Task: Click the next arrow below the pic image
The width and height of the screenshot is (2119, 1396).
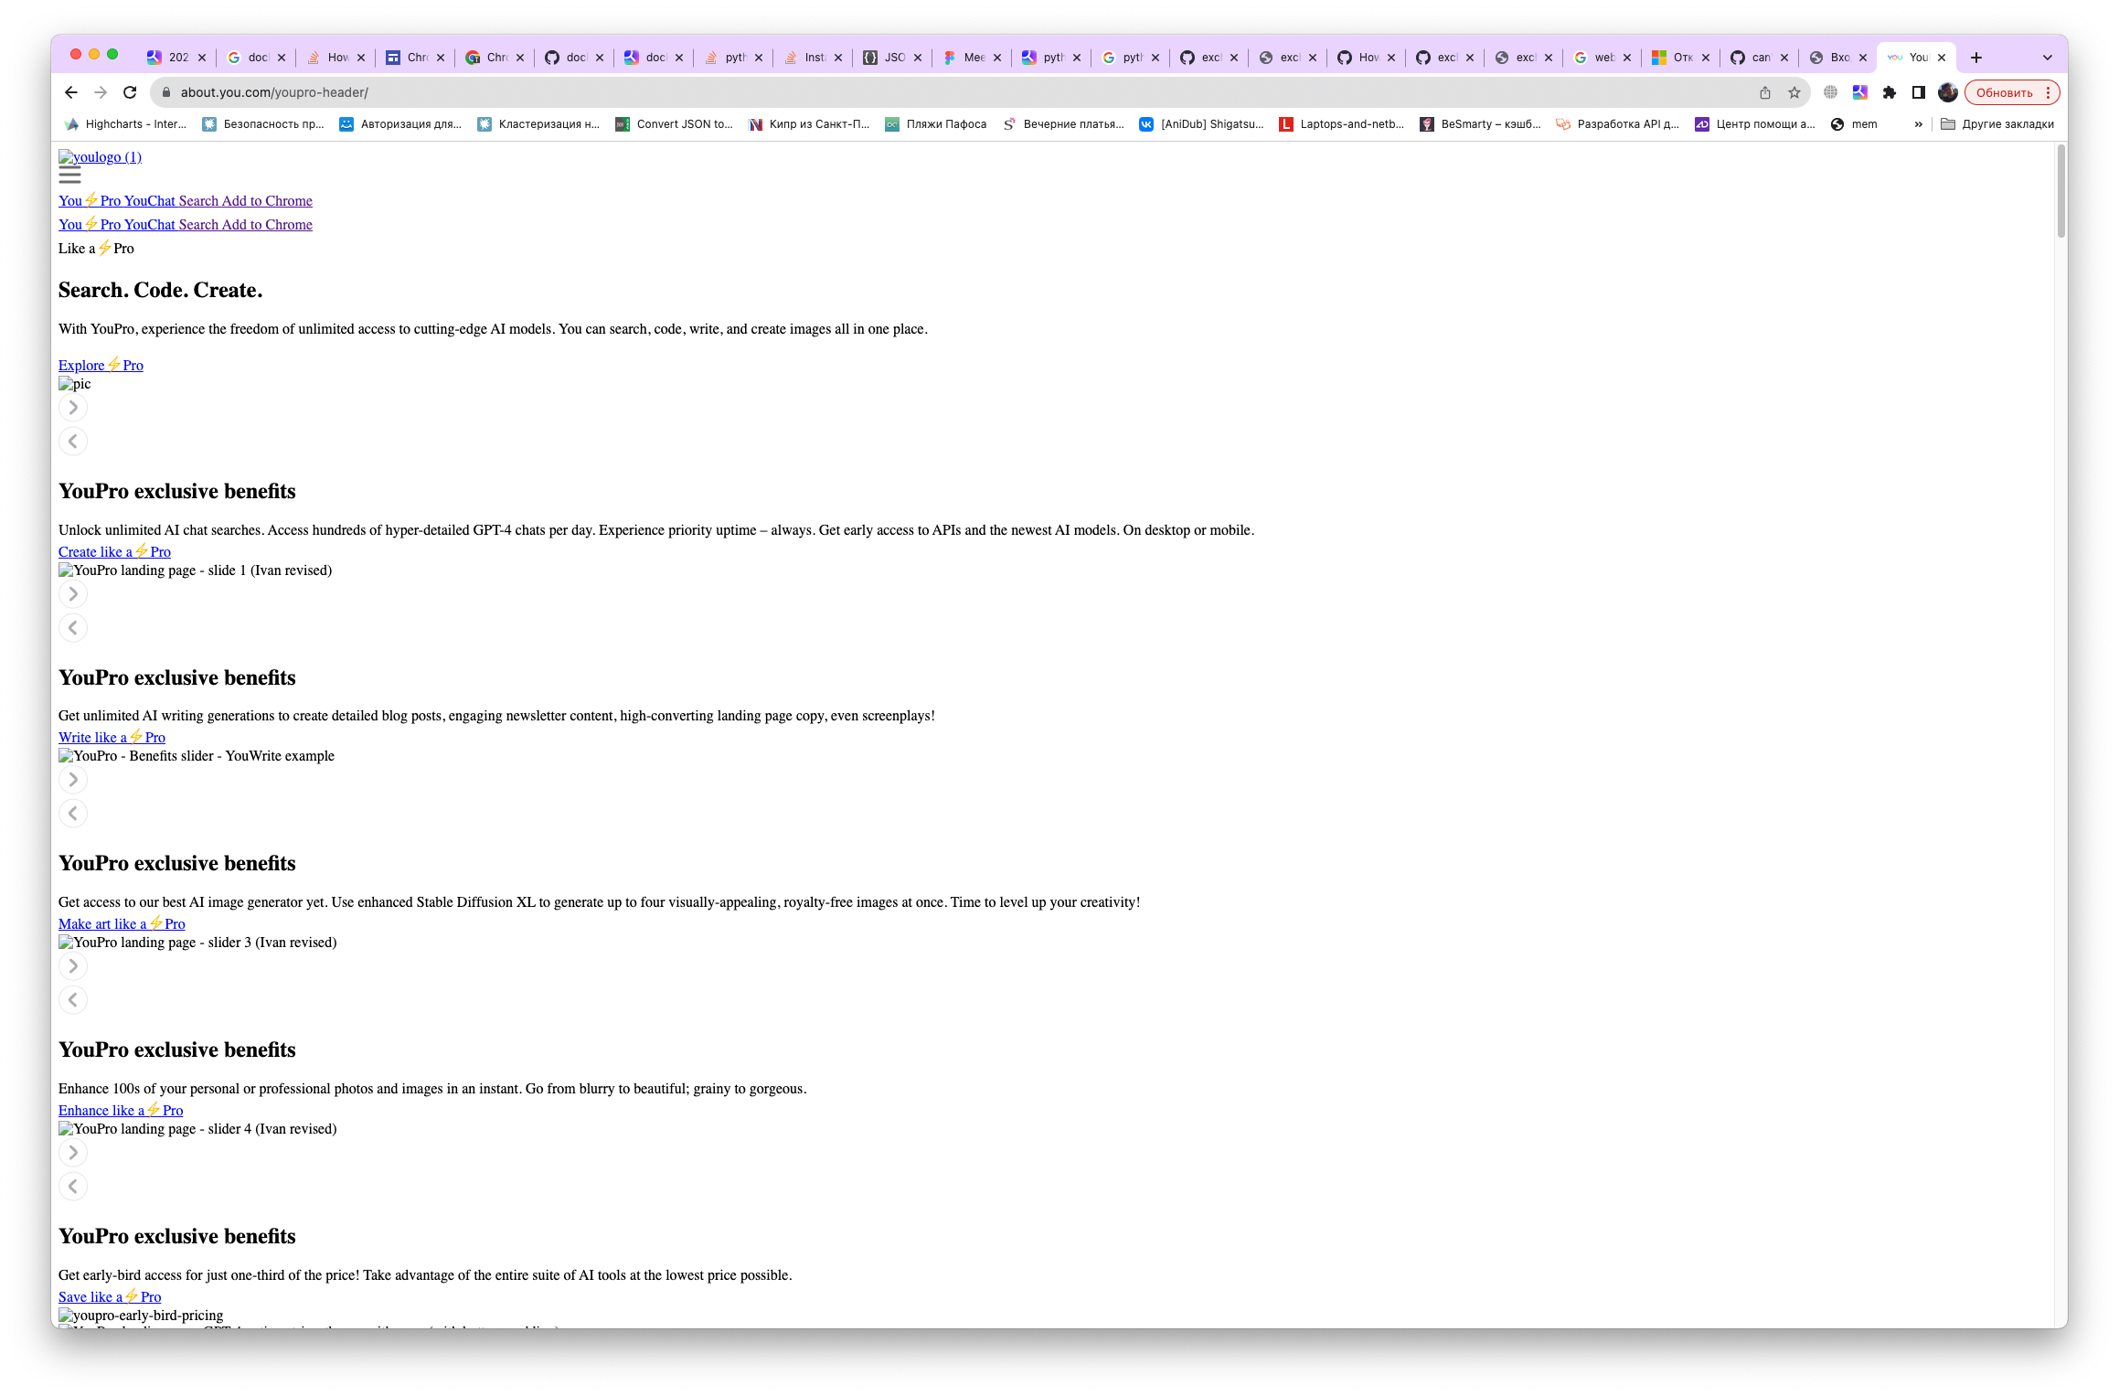Action: (73, 408)
